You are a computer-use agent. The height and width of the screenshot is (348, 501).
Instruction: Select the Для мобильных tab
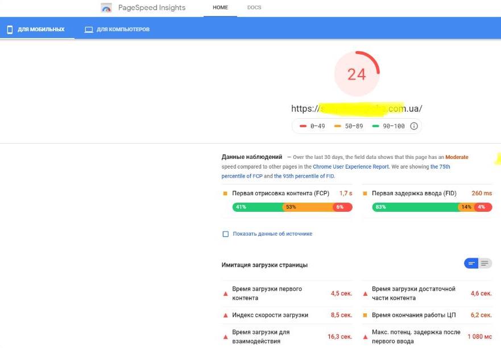click(37, 30)
